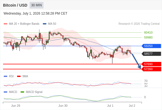
Task: Click the MA 20 Bollinger Bands pink swatch
Action: [x=5, y=24]
